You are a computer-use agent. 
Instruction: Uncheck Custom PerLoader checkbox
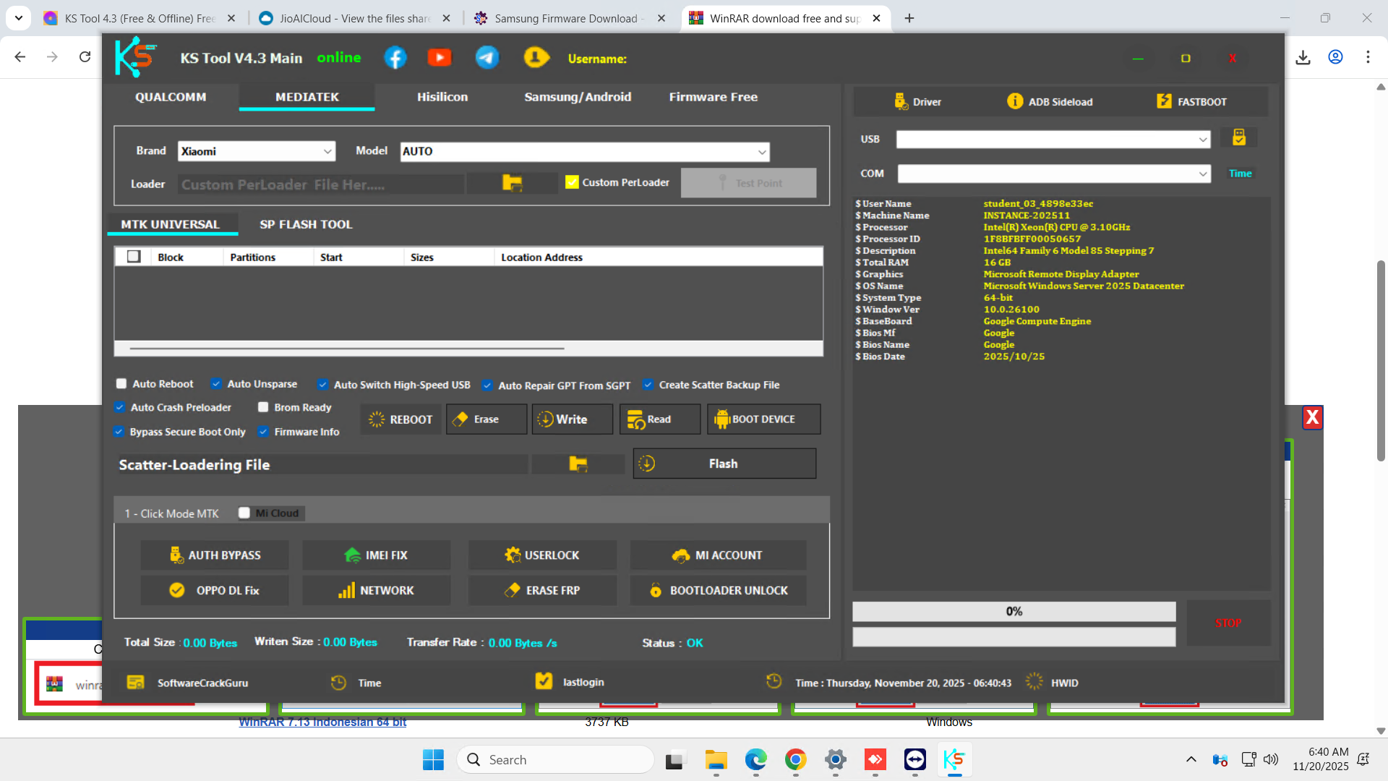click(x=572, y=182)
